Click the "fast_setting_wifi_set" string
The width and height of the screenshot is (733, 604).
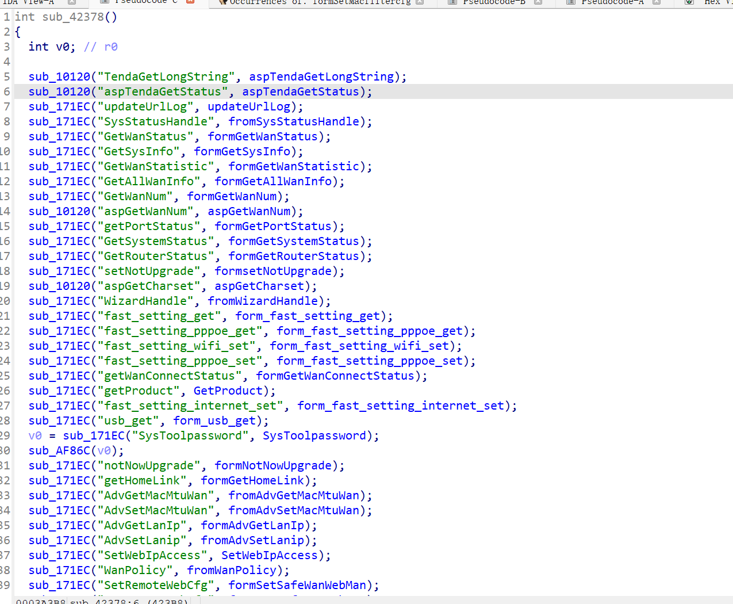coord(177,346)
